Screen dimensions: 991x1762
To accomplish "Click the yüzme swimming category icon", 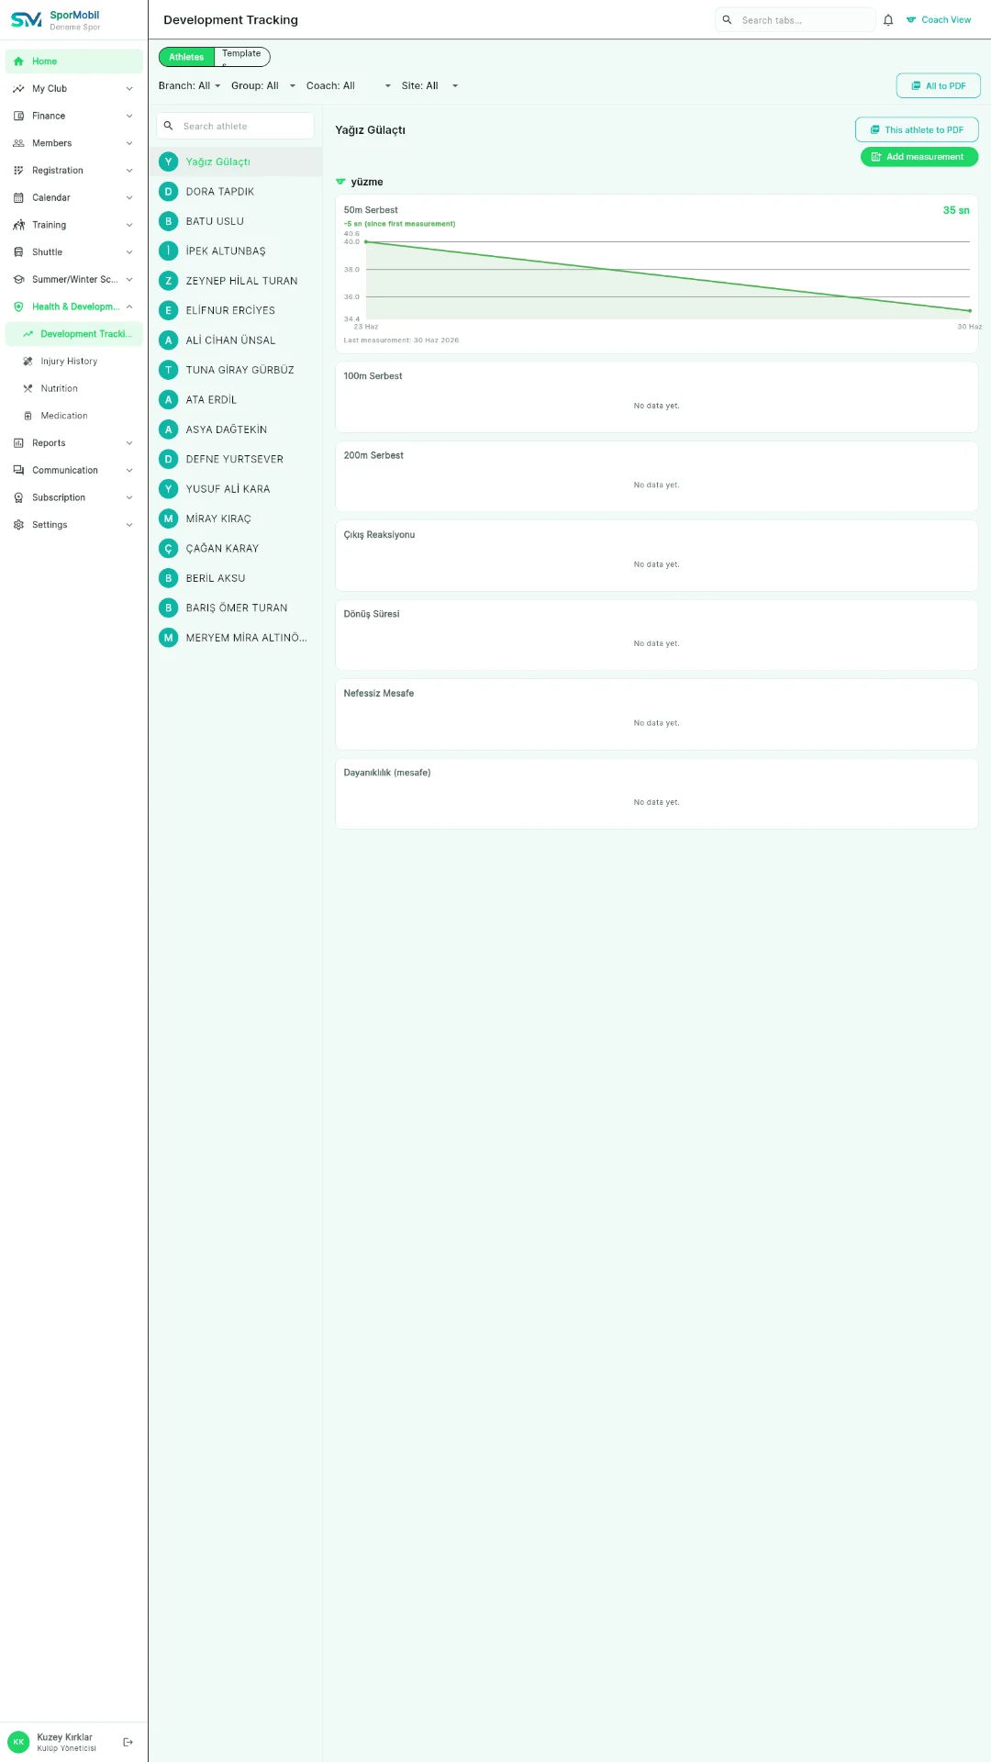I will [x=340, y=182].
